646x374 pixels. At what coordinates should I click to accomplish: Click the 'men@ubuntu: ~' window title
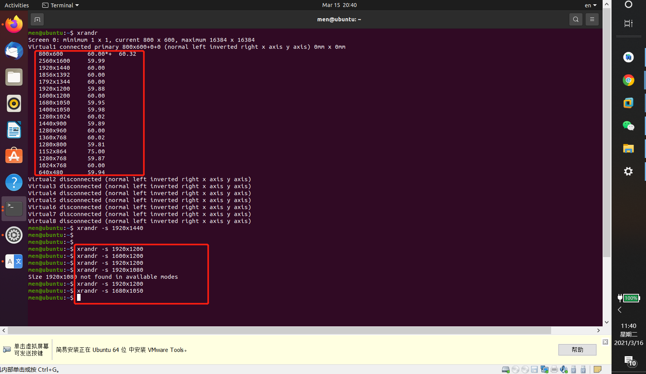(x=339, y=19)
